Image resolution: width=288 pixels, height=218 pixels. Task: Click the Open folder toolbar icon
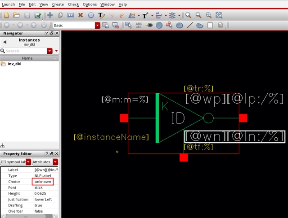click(x=16, y=15)
